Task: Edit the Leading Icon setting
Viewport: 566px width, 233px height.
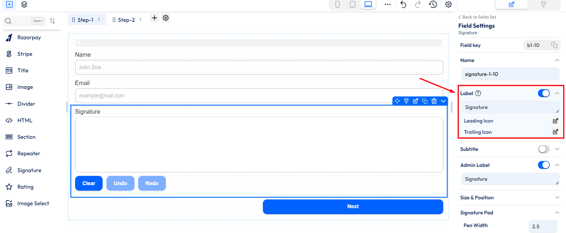Action: (x=555, y=121)
